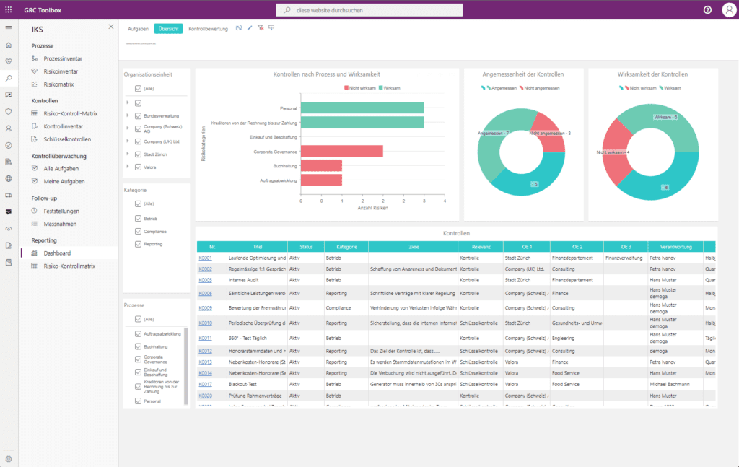Screen dimensions: 739x467
Task: Toggle the Auftragsabwicklung process checkbox
Action: [138, 333]
